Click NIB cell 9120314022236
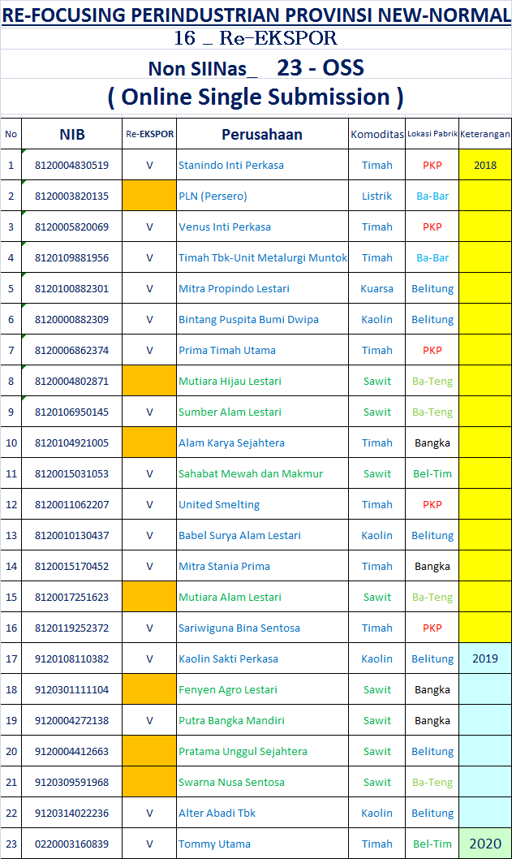Viewport: 512px width, 859px height. tap(71, 813)
